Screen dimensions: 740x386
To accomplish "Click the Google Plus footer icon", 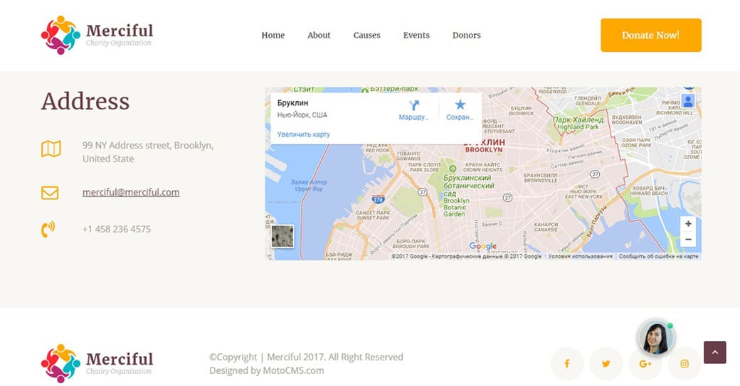I will coord(645,364).
